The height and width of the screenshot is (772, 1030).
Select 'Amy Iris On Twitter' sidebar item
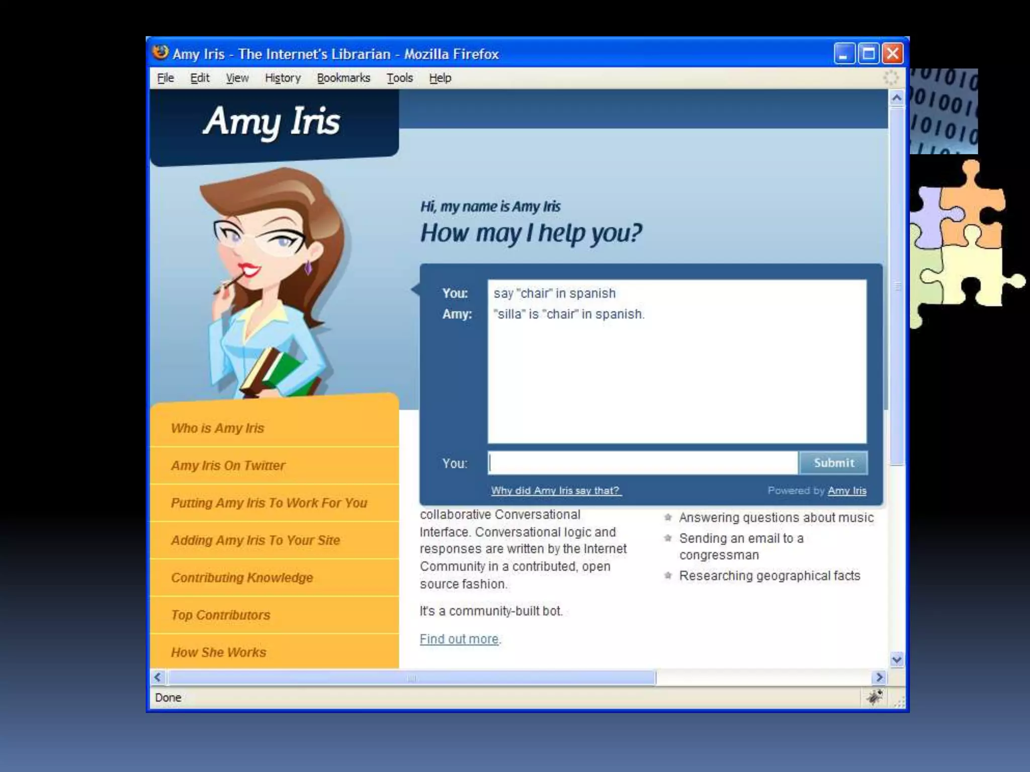(228, 465)
